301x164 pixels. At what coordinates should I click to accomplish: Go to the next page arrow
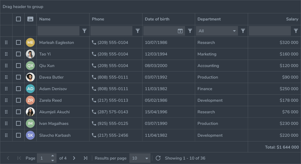point(74,158)
